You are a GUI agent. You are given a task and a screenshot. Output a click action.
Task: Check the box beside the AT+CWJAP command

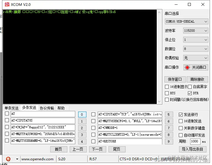[7, 127]
